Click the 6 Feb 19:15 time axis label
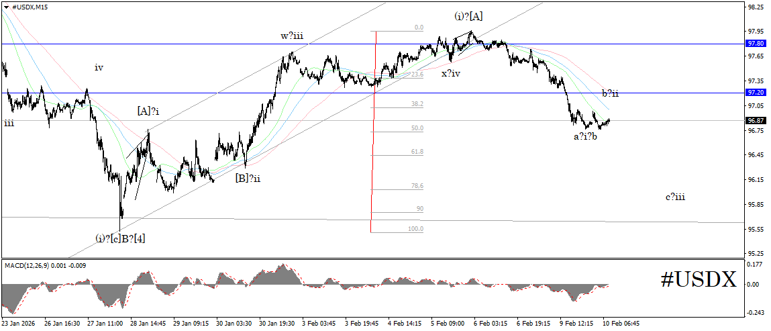The image size is (771, 331). [x=534, y=324]
